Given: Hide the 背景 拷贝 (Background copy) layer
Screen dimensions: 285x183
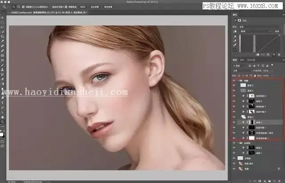Looking at the screenshot, I should [234, 163].
